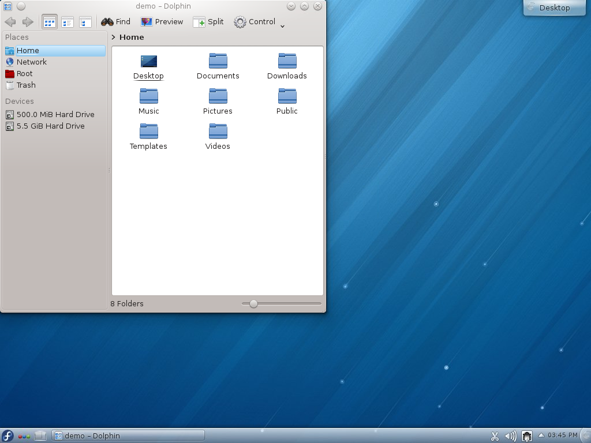Go forward with the right arrow button

coord(28,22)
